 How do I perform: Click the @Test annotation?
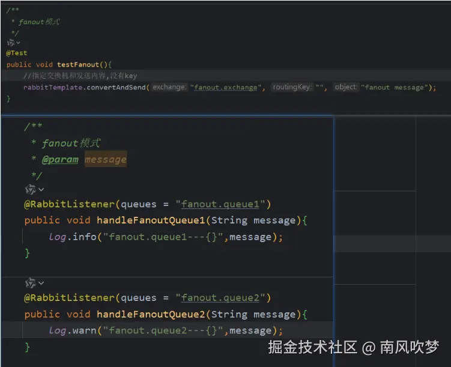point(17,53)
